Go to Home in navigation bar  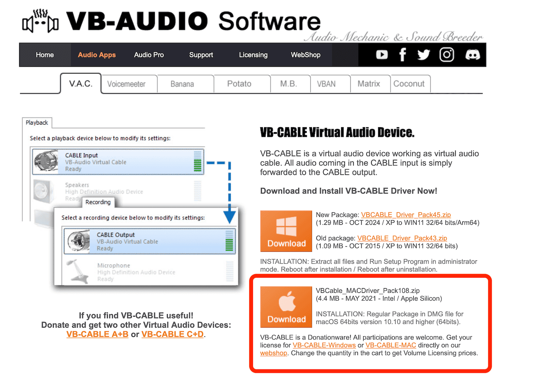(45, 55)
